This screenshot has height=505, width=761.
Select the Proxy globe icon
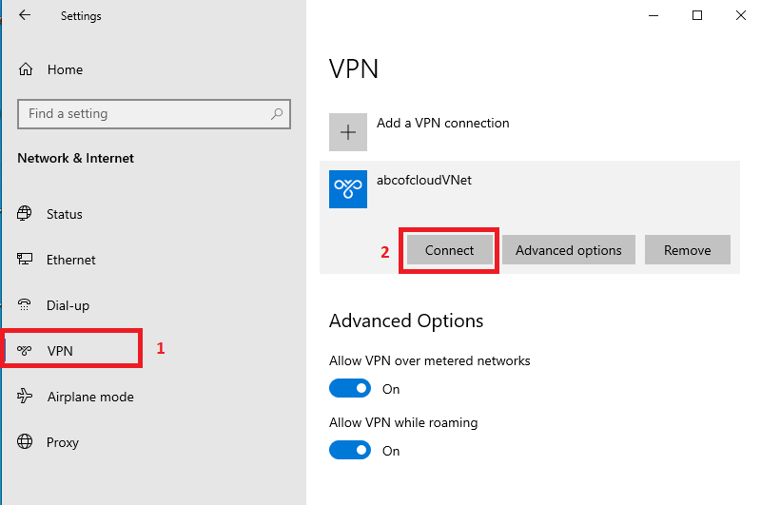(x=25, y=441)
